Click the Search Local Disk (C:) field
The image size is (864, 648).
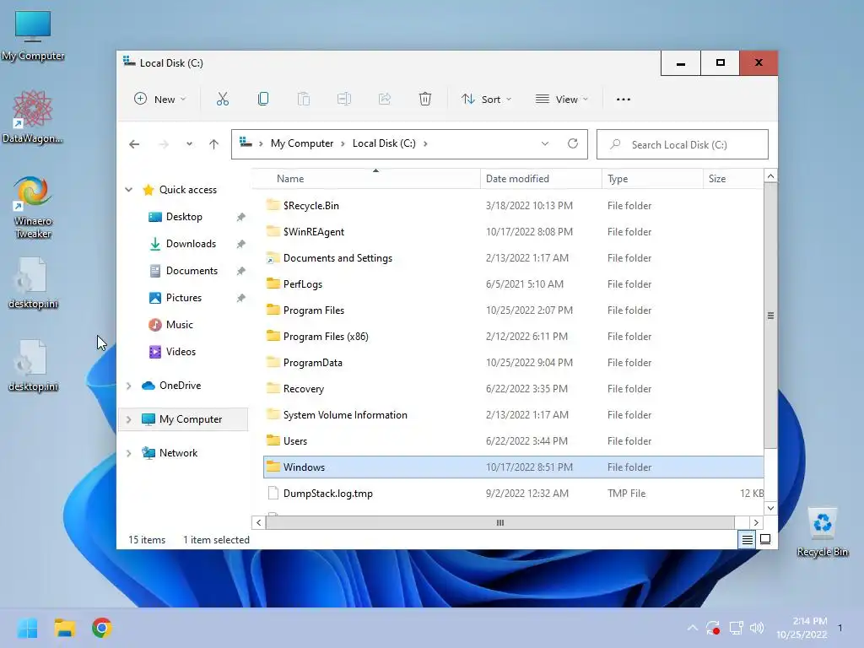coord(682,144)
